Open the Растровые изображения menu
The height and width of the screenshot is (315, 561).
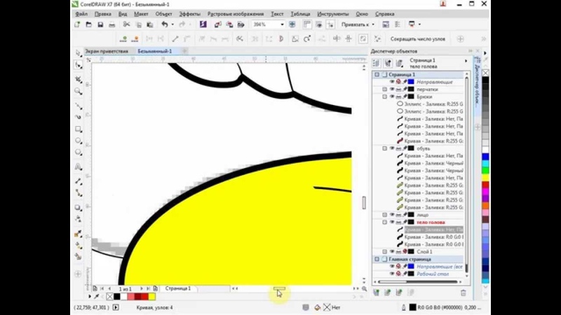[x=236, y=14]
